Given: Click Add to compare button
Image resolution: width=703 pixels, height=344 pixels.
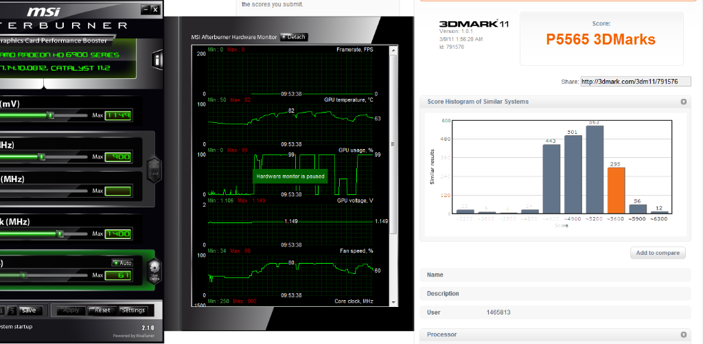Looking at the screenshot, I should (658, 253).
